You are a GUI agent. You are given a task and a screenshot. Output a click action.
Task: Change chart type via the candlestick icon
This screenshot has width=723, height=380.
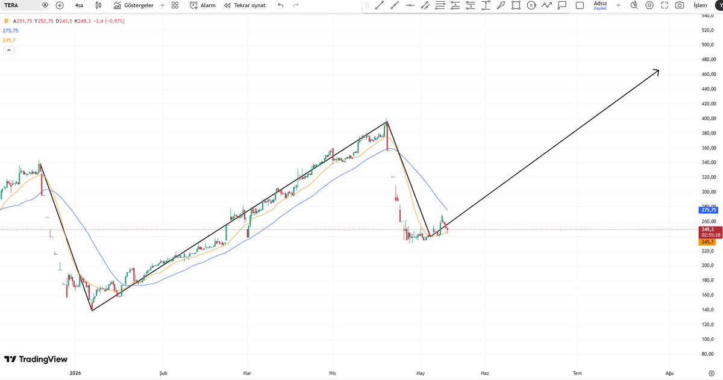(98, 5)
